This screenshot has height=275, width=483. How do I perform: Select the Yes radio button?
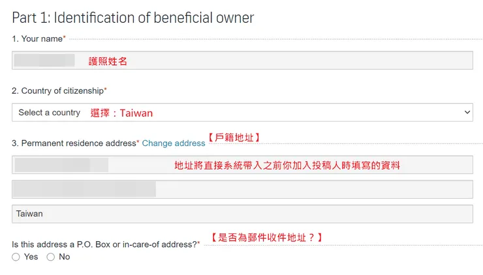coord(16,257)
